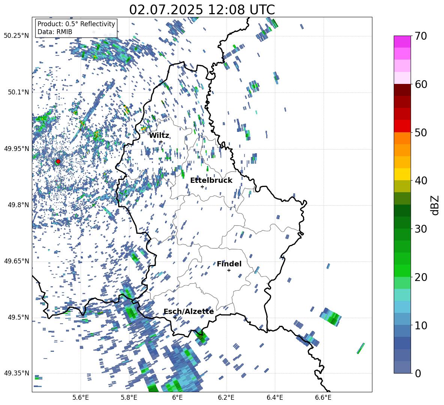Click the 50.1°N latitude label

(x=18, y=92)
